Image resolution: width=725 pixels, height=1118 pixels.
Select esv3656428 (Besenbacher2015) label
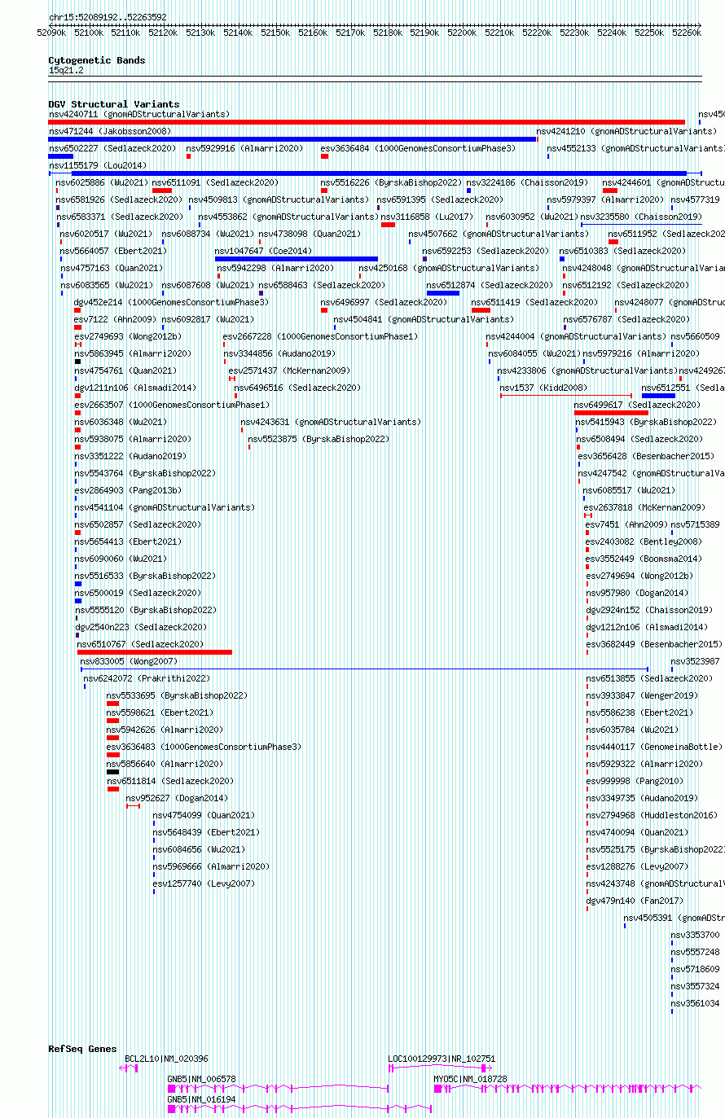click(x=646, y=456)
